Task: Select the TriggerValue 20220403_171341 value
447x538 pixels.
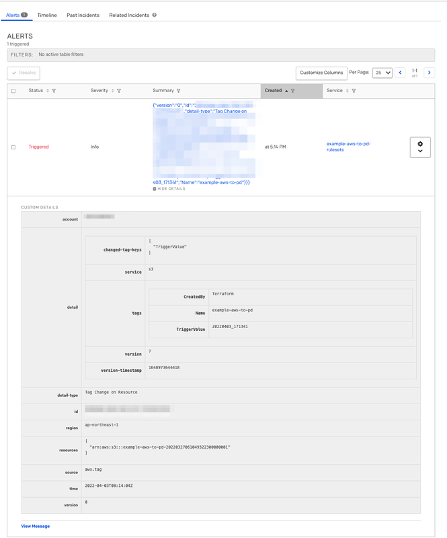Action: click(230, 327)
